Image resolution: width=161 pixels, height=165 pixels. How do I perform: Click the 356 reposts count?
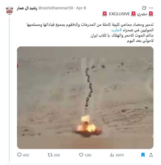pyautogui.click(x=57, y=155)
